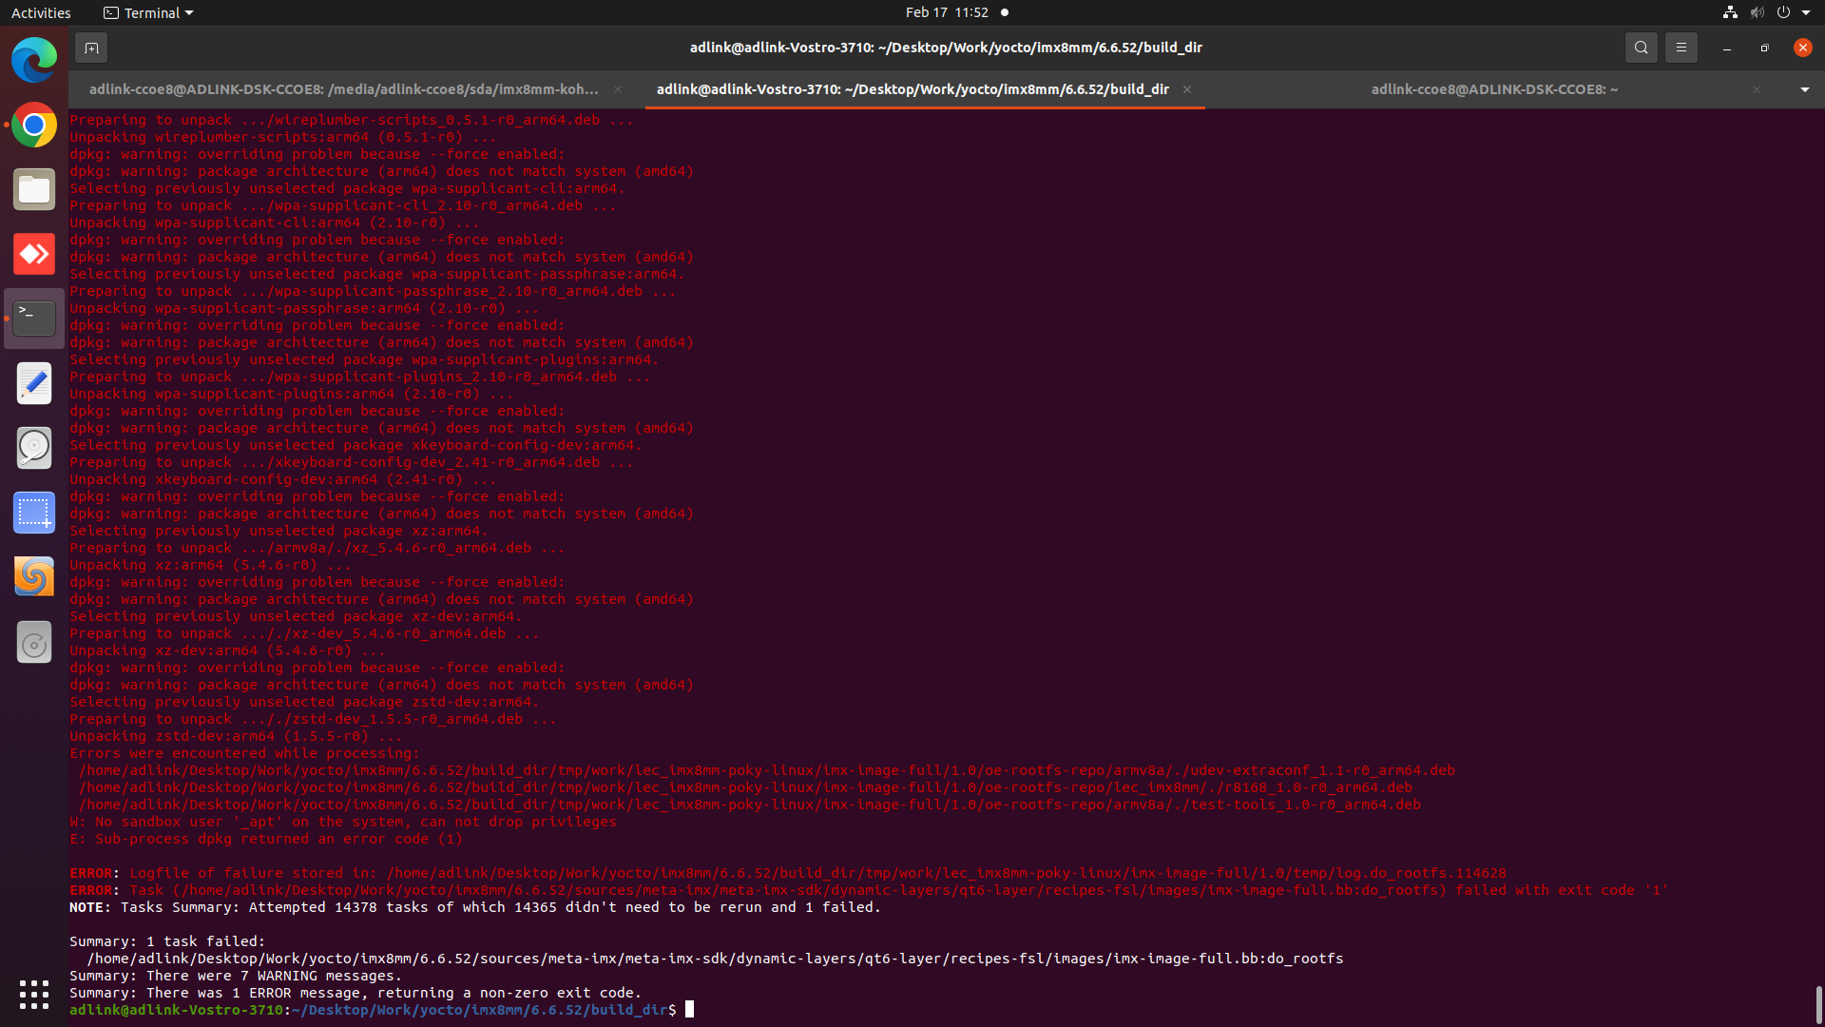This screenshot has height=1027, width=1825.
Task: Close the build_dir terminal tab
Action: coord(1186,89)
